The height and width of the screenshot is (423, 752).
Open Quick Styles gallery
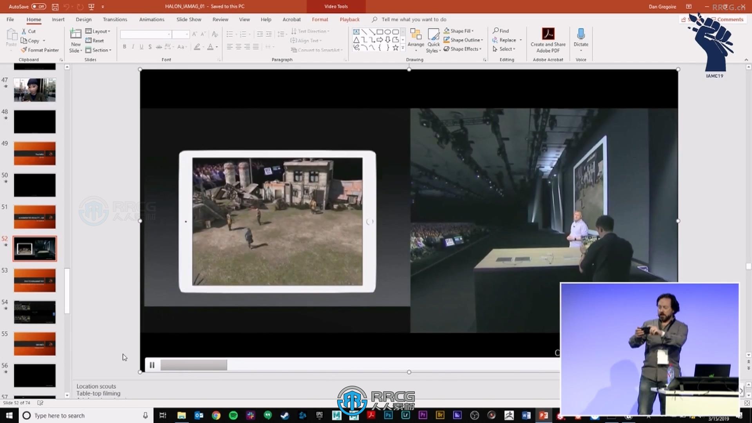coord(434,41)
